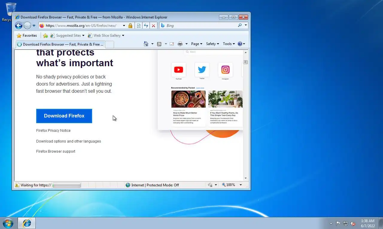Click the 100% zoom level button
Screen dimensions: 383x229
click(229, 185)
